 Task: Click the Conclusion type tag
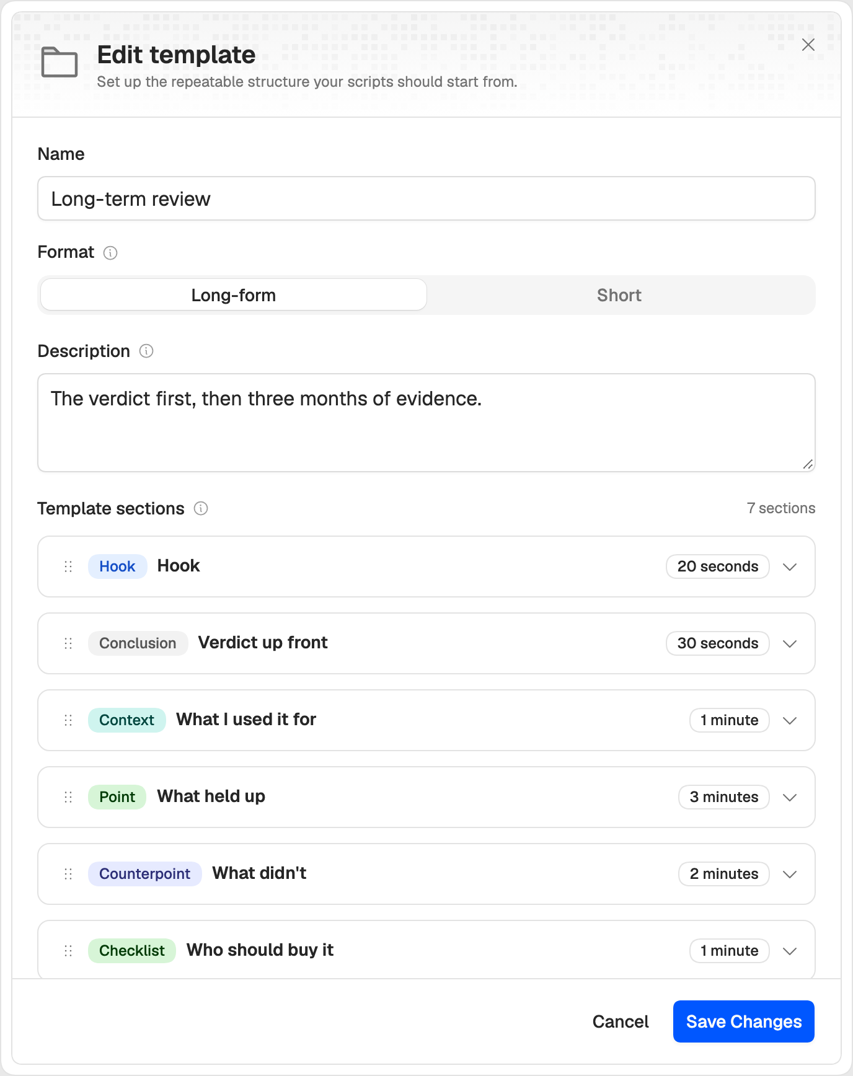tap(138, 643)
